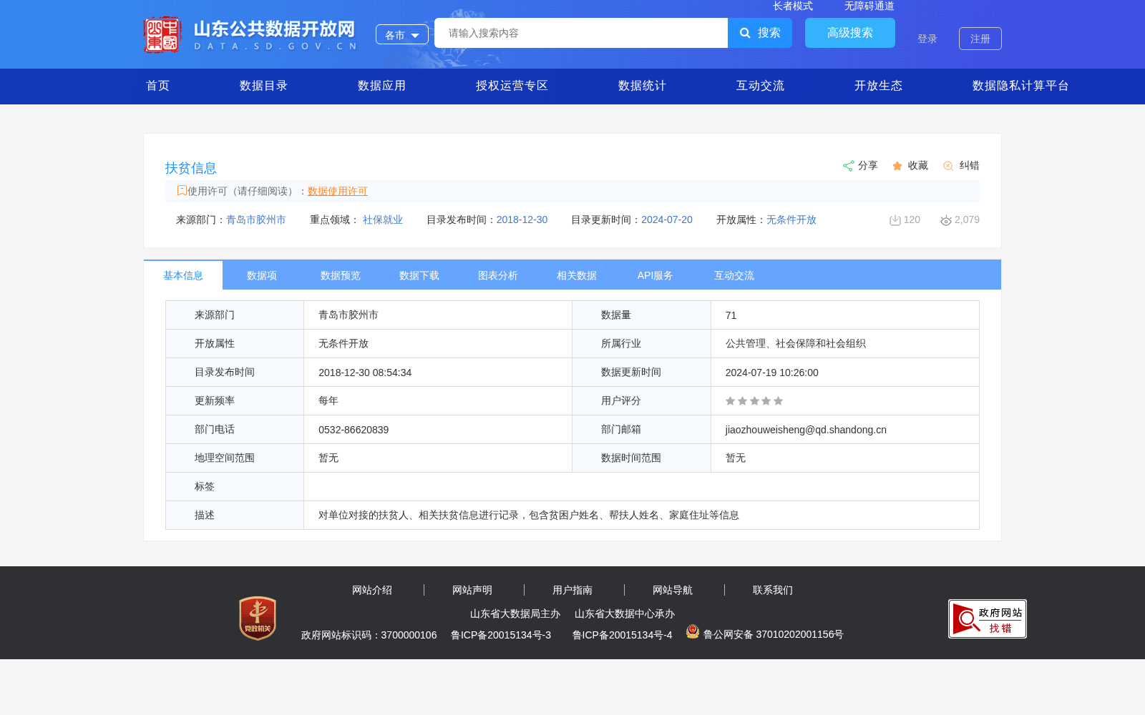
Task: Open 互动交流 in the top navigation
Action: pos(760,86)
